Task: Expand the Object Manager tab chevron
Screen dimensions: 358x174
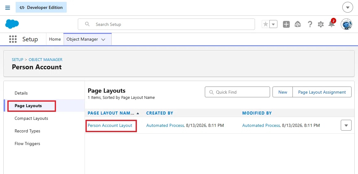Action: (103, 39)
